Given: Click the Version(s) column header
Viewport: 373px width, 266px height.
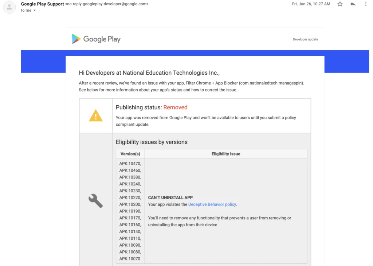Looking at the screenshot, I should coord(130,154).
